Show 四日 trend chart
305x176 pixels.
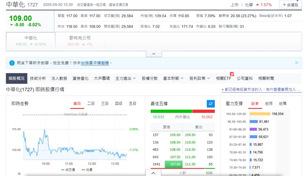click(x=119, y=104)
